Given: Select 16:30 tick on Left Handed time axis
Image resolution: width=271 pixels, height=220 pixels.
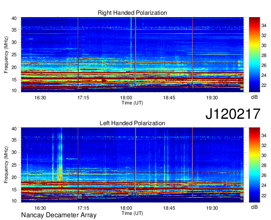Looking at the screenshot, I should [x=40, y=208].
